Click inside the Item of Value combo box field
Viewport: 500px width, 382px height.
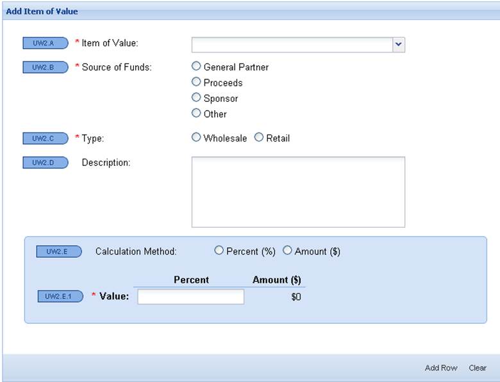tap(292, 44)
